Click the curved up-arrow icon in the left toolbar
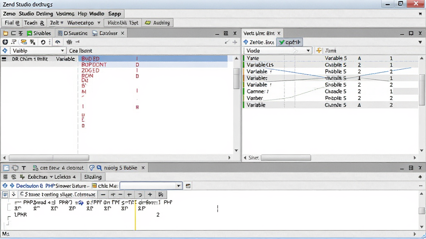Screen dimensions: 426x239 tap(57, 42)
